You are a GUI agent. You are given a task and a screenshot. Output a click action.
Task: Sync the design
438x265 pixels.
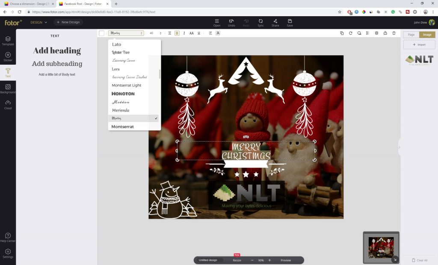[x=260, y=23]
